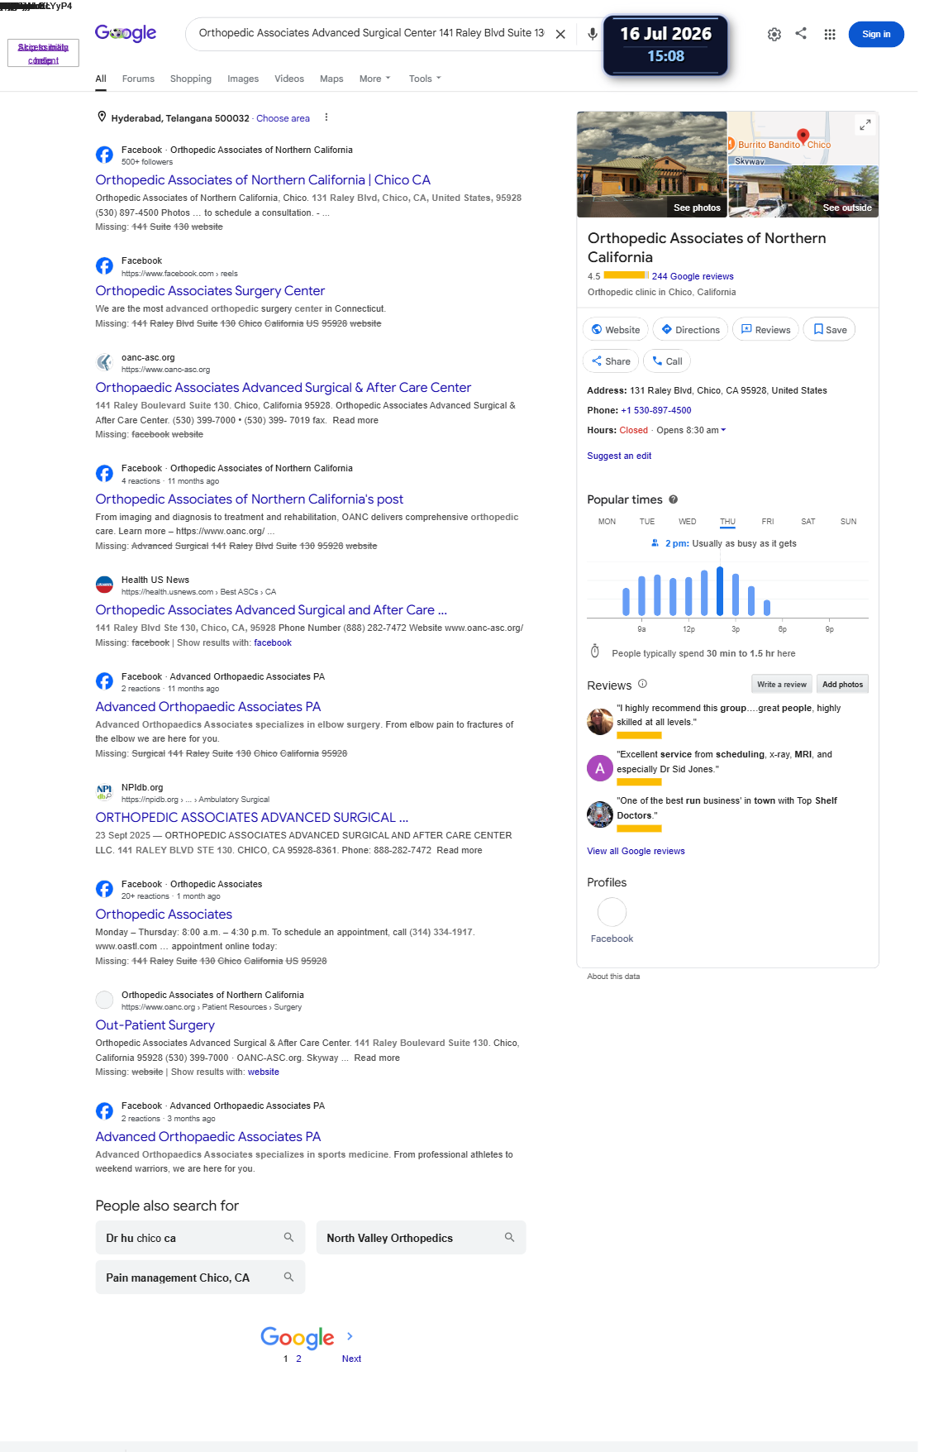
Task: Open the settings gear icon
Action: tap(774, 34)
